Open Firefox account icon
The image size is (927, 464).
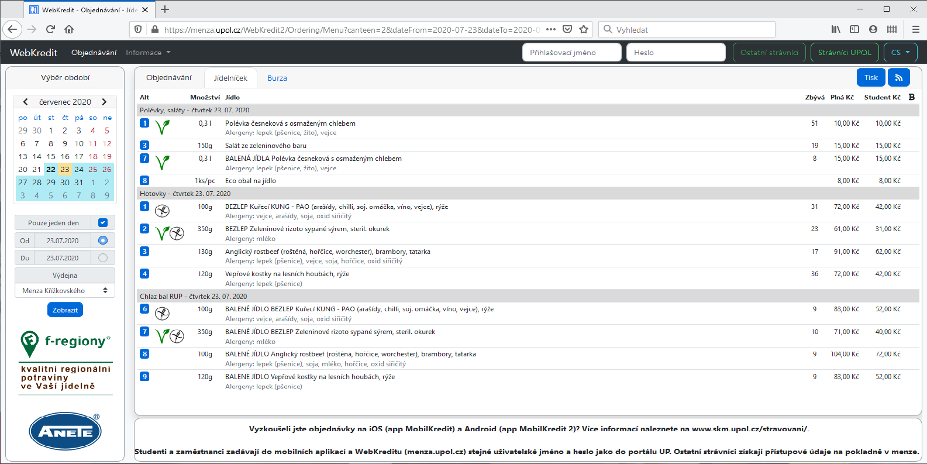873,29
